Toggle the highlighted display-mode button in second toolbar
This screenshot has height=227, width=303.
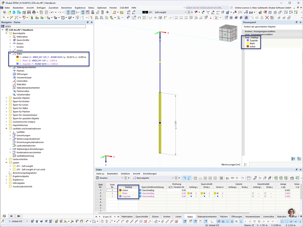point(246,18)
